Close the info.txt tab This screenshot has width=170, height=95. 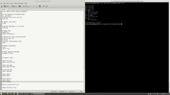(7, 9)
